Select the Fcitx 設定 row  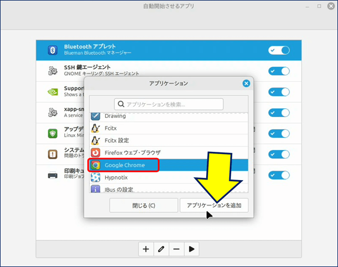(169, 141)
